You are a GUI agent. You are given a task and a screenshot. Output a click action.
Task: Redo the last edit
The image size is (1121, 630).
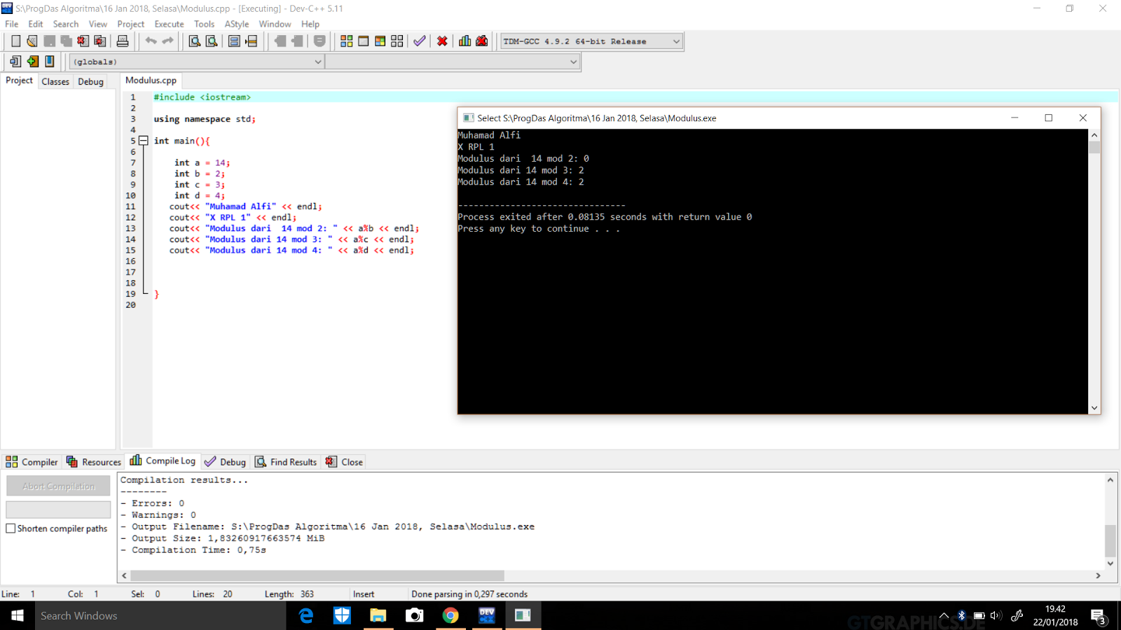pyautogui.click(x=168, y=41)
